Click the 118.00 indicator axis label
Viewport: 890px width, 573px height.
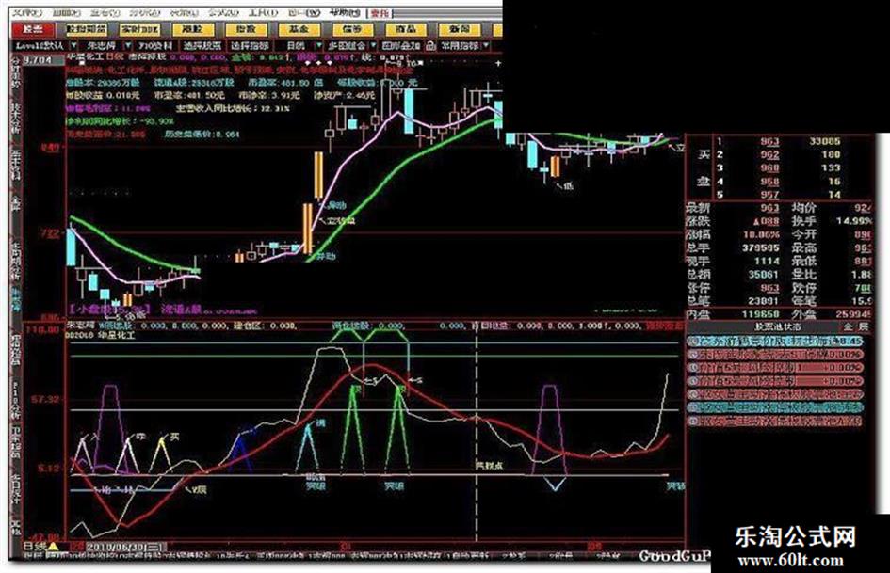(x=42, y=329)
